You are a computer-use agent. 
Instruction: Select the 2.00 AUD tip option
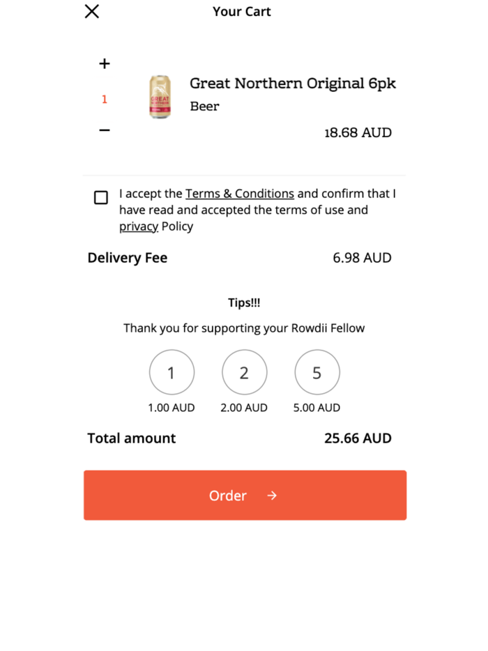(244, 372)
